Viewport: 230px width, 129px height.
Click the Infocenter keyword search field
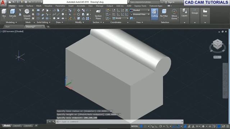[144, 2]
